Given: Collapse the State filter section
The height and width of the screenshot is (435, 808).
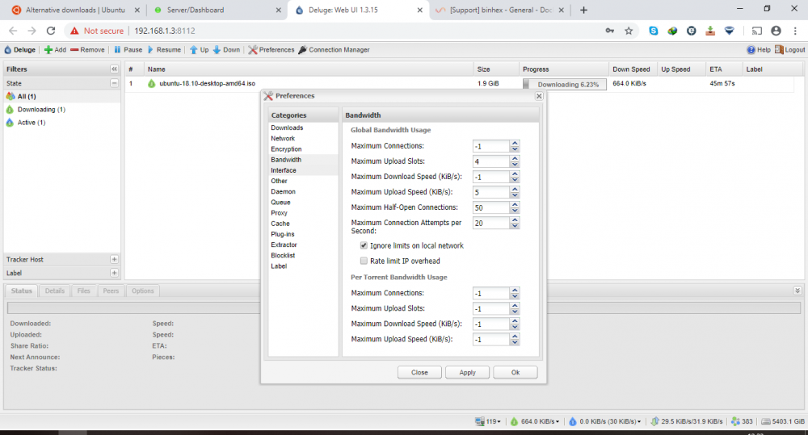Looking at the screenshot, I should [x=114, y=83].
